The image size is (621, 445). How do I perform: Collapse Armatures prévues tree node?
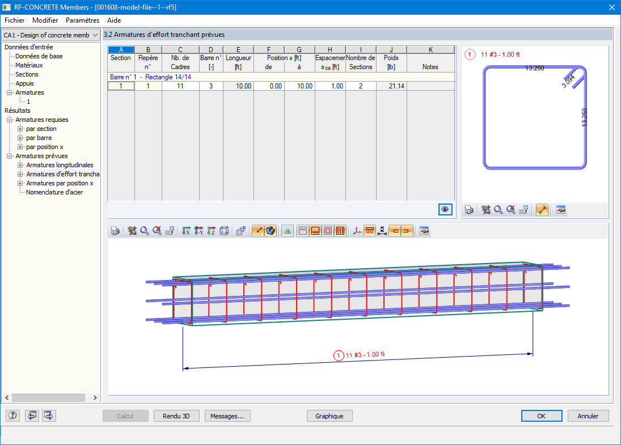tap(9, 156)
